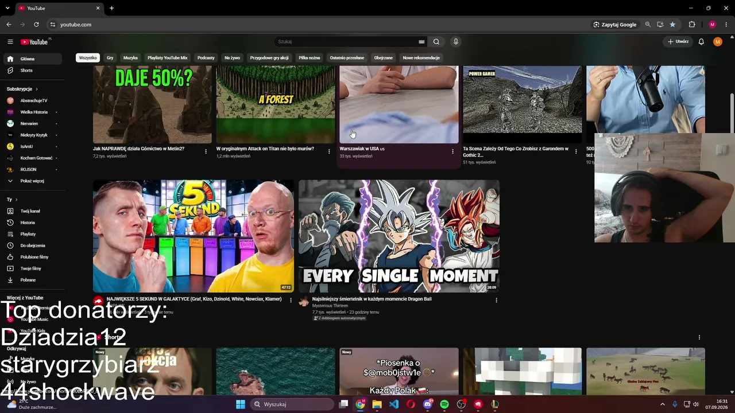Open the orange YouTube account avatar

[718, 42]
